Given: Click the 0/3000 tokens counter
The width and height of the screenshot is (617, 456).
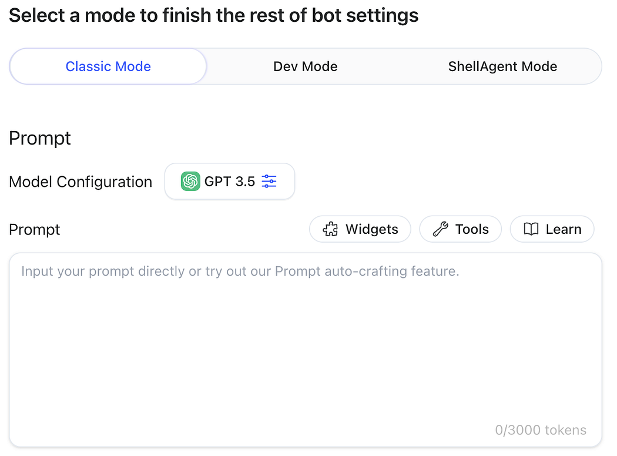Looking at the screenshot, I should tap(541, 430).
